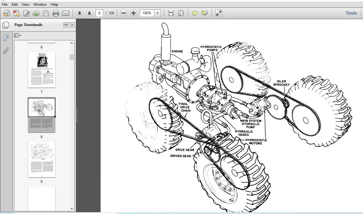Open the Bookmarks sidebar icon
The height and width of the screenshot is (214, 363).
(5, 38)
